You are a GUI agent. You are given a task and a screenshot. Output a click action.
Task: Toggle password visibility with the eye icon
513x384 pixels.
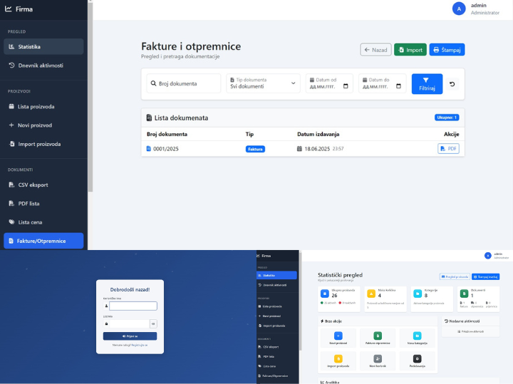pos(153,323)
